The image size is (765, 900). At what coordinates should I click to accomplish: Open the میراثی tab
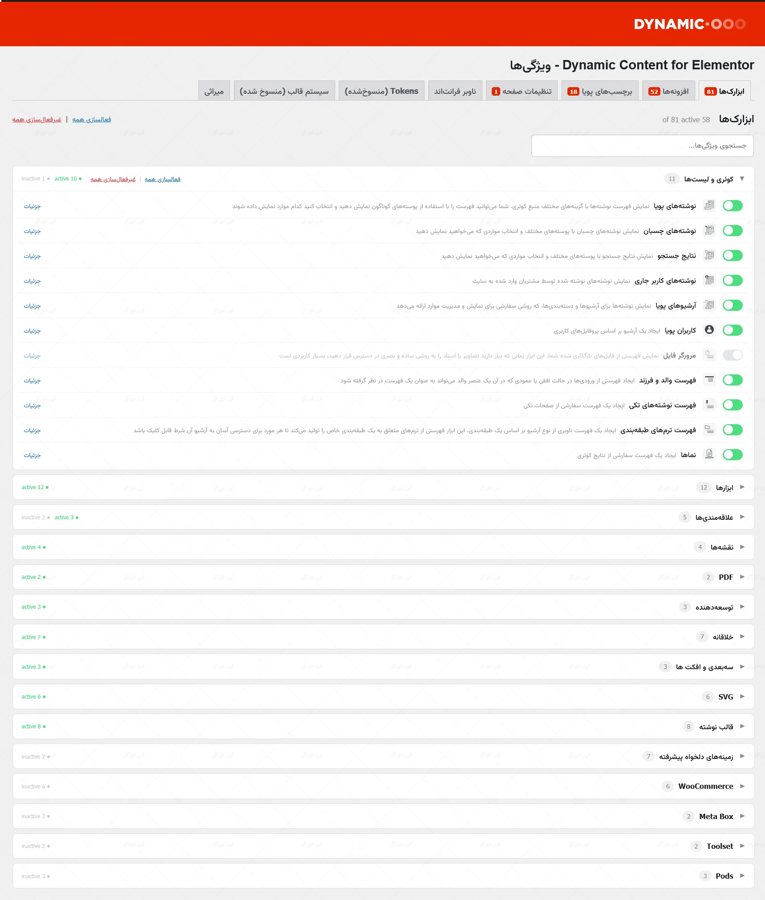[214, 91]
